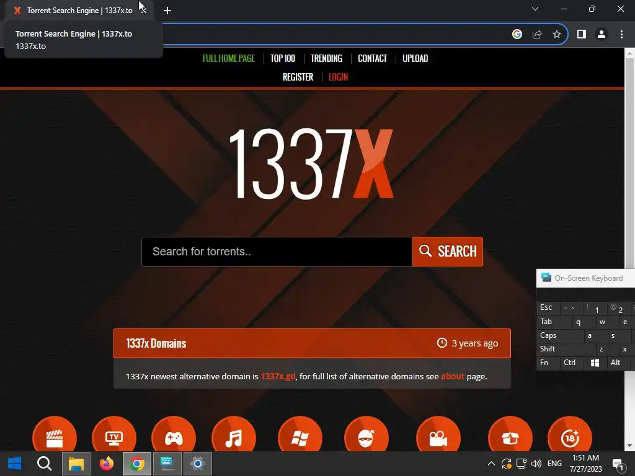Click the 1337x Domains header
This screenshot has height=476, width=635.
pos(313,343)
